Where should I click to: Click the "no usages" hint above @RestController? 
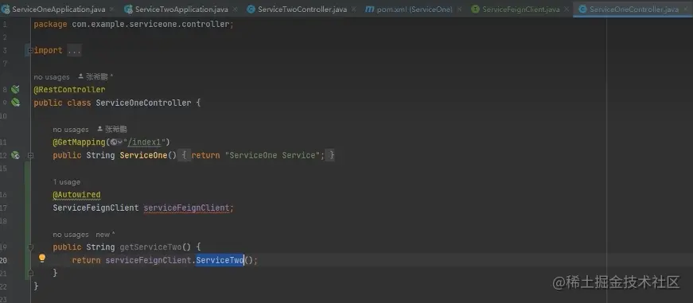(x=52, y=77)
